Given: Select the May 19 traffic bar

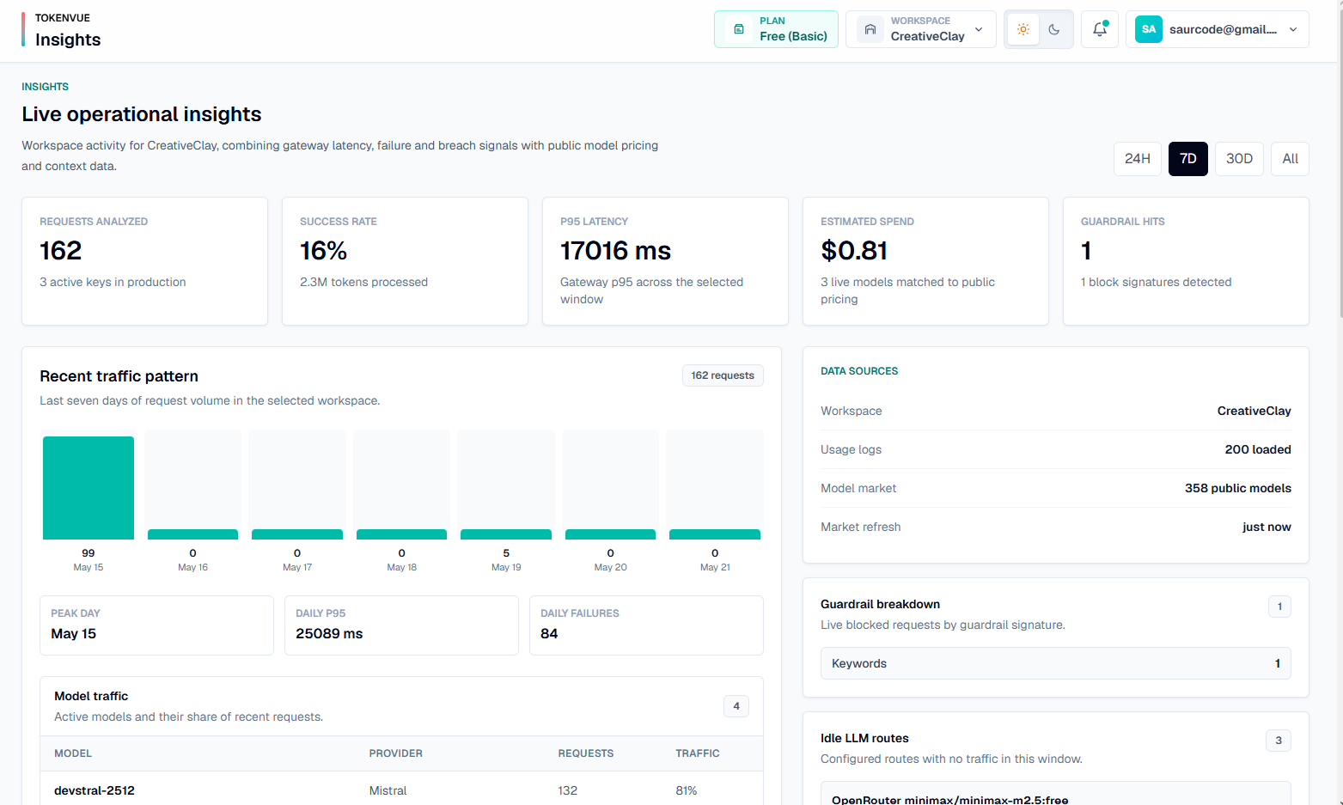Looking at the screenshot, I should tap(506, 534).
